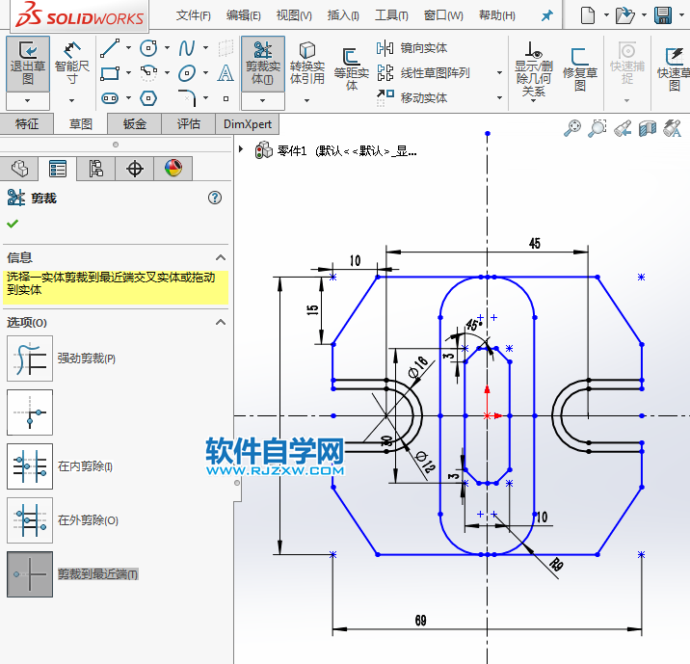Screen dimensions: 690x664
Task: Open dropdown under Trim Entities button
Action: click(263, 101)
